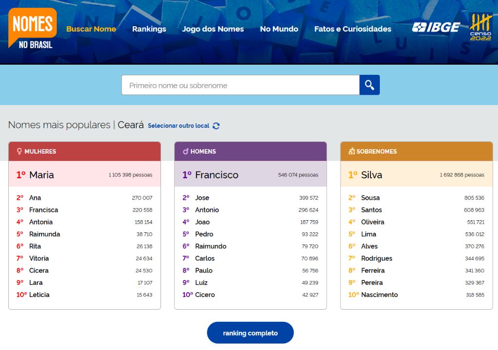The height and width of the screenshot is (350, 498).
Task: Click the female symbol in Mulheres header
Action: pyautogui.click(x=19, y=151)
